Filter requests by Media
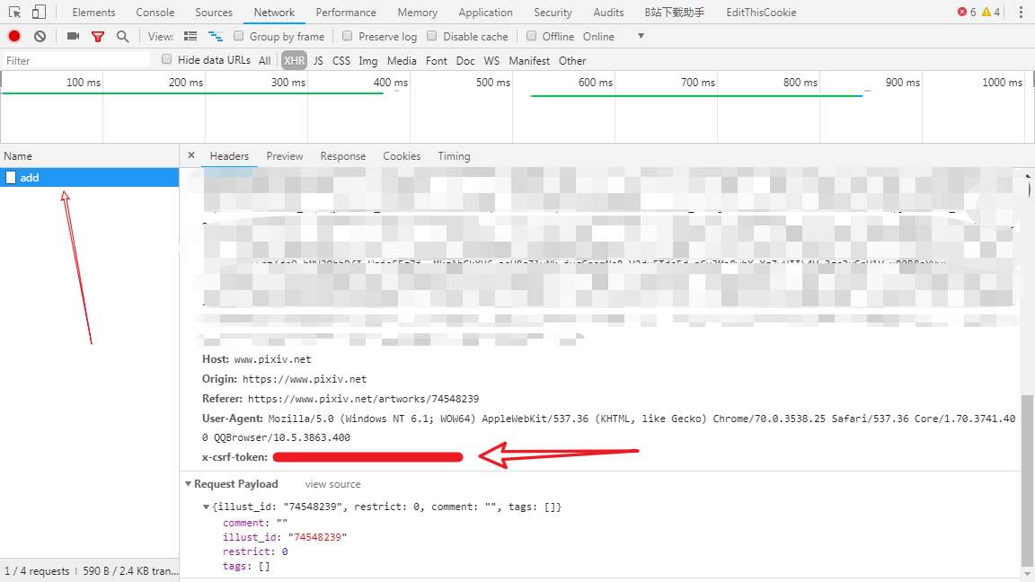1035x582 pixels. tap(402, 60)
